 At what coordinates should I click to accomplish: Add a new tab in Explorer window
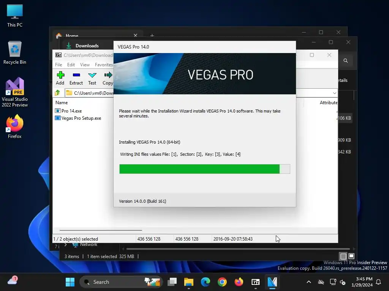tap(152, 36)
